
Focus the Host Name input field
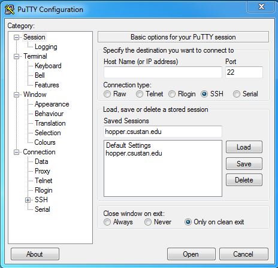pyautogui.click(x=163, y=72)
